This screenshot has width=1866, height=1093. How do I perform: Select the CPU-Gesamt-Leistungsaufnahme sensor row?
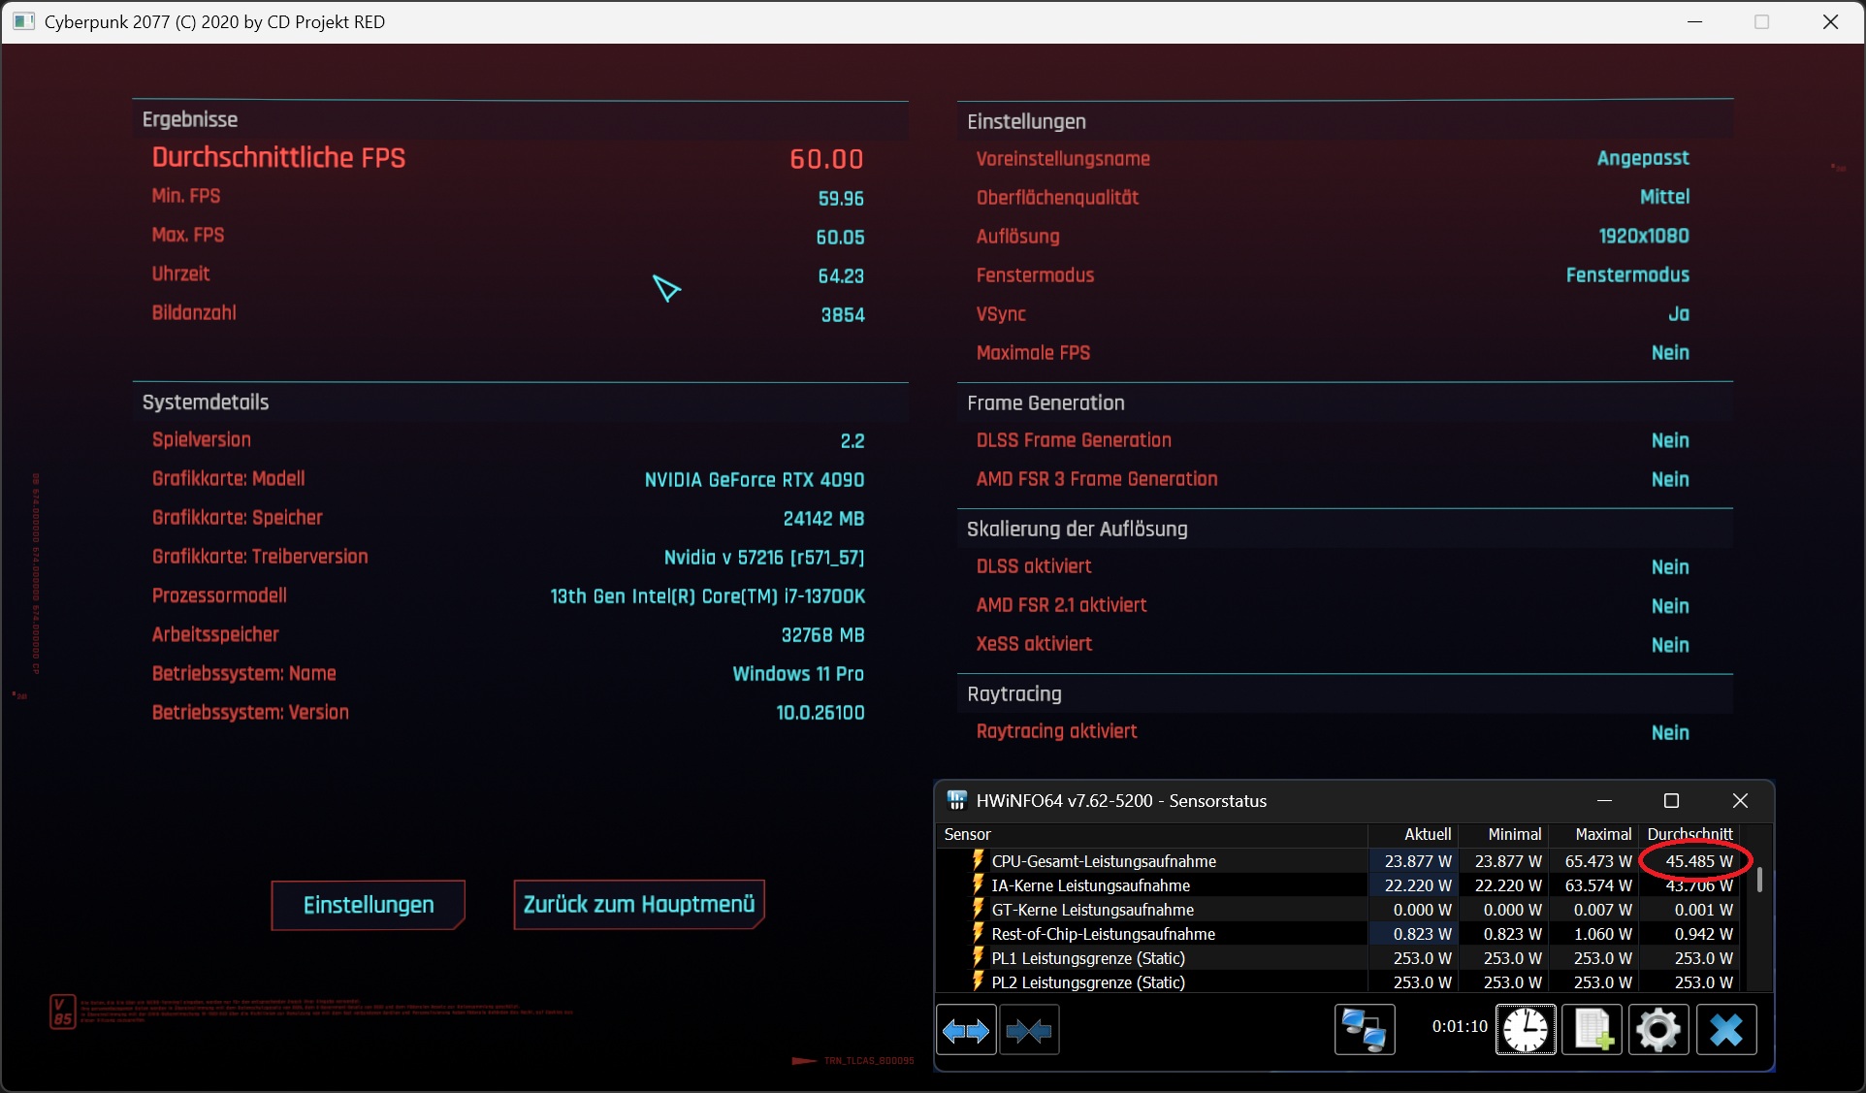(x=1104, y=861)
